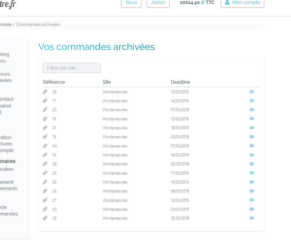Click the link icon for order 23
The height and width of the screenshot is (240, 291).
(45, 173)
